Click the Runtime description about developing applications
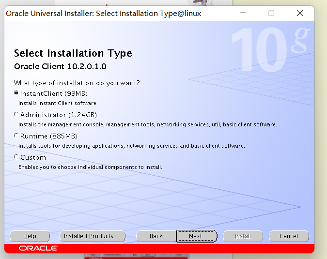Image resolution: width=327 pixels, height=259 pixels. click(x=132, y=146)
